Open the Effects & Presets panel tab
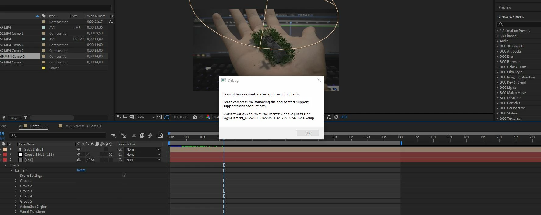Image resolution: width=541 pixels, height=215 pixels. pos(511,16)
